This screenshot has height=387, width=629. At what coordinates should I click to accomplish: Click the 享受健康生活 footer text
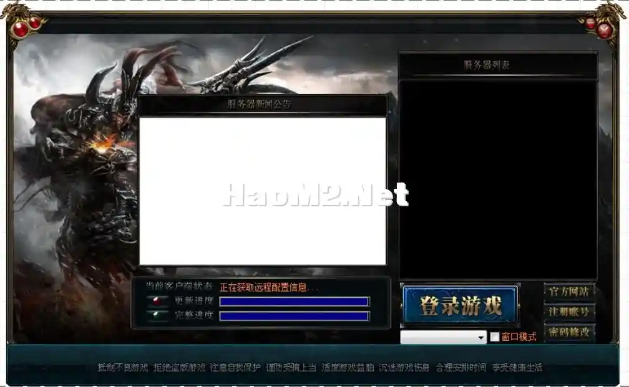click(x=517, y=368)
